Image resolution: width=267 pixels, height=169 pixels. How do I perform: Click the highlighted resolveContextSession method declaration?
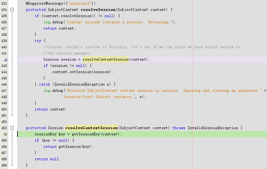tap(91, 128)
